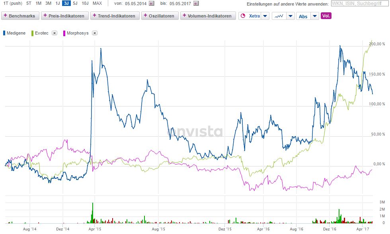Click the tallest green volume bar near Apr '15
The width and height of the screenshot is (390, 234).
(93, 213)
